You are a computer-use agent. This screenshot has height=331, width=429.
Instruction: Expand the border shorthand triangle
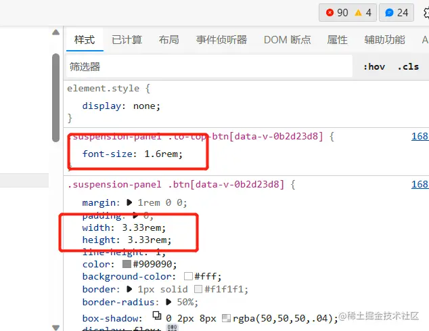[x=129, y=289]
